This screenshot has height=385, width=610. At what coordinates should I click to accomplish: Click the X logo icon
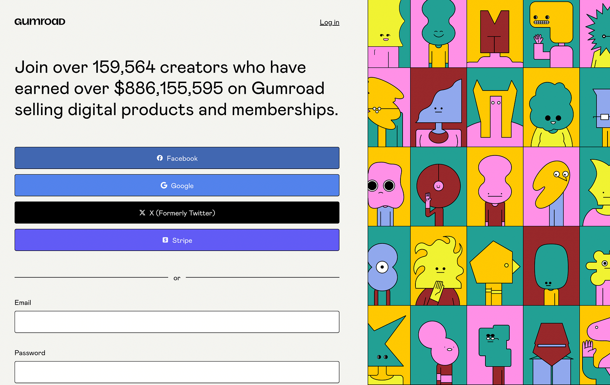(x=142, y=213)
